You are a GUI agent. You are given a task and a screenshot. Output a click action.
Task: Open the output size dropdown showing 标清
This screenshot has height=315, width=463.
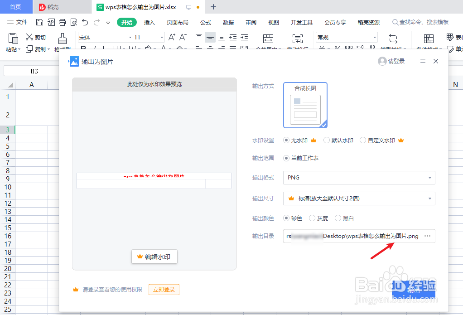pos(359,199)
